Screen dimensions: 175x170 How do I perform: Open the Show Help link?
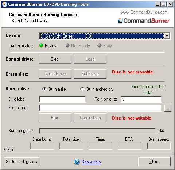coord(91,162)
